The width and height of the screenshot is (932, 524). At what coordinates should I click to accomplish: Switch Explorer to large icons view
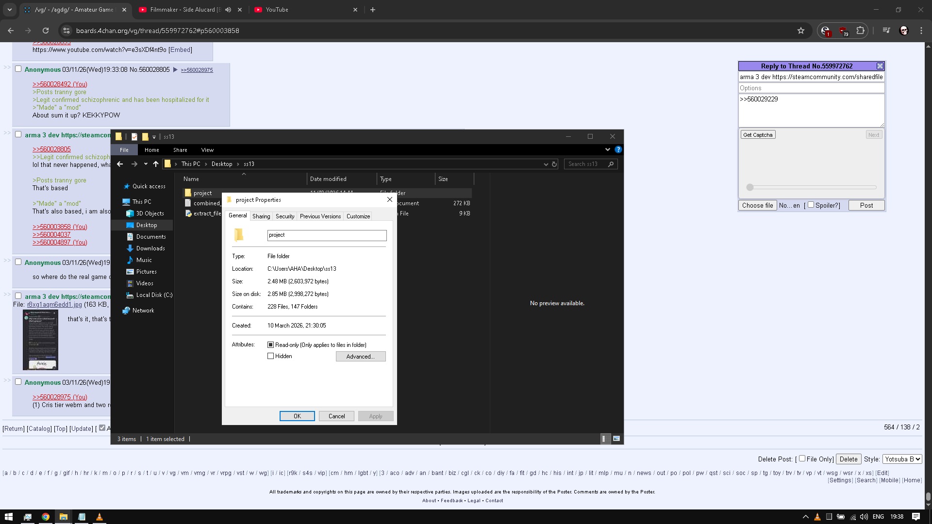point(616,439)
